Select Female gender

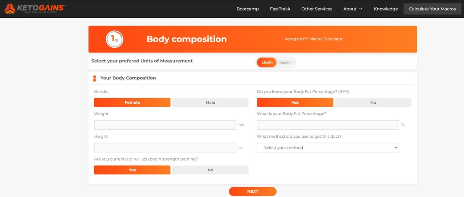click(x=132, y=103)
